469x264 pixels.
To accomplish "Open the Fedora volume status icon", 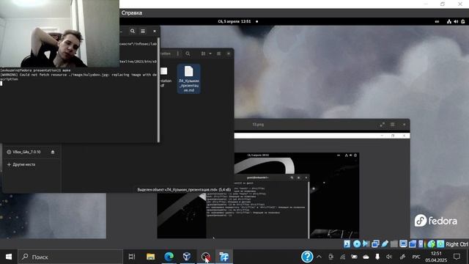I will (456, 21).
